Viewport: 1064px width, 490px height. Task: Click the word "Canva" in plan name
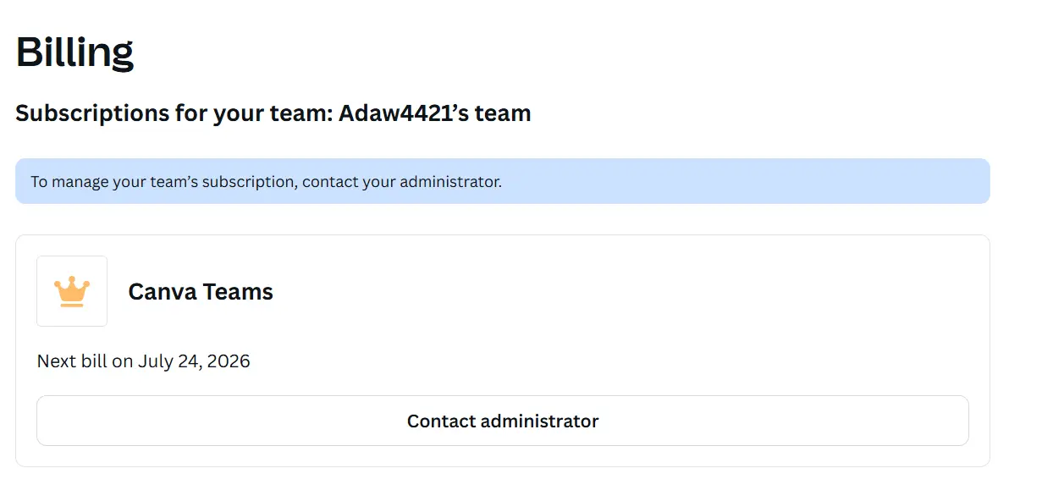(161, 292)
